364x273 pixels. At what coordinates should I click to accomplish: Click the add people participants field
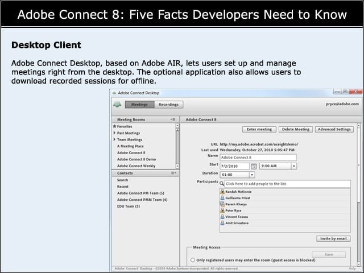pos(288,184)
